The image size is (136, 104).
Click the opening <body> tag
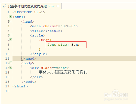pyautogui.click(x=28, y=63)
